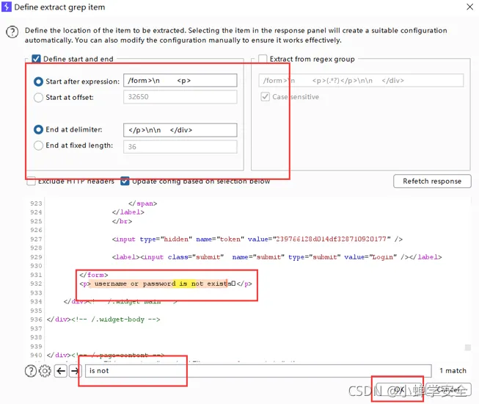Go to next search match arrow
The height and width of the screenshot is (404, 479).
75,371
